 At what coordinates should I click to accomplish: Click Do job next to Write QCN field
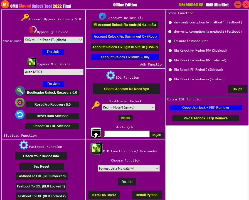pos(156,135)
